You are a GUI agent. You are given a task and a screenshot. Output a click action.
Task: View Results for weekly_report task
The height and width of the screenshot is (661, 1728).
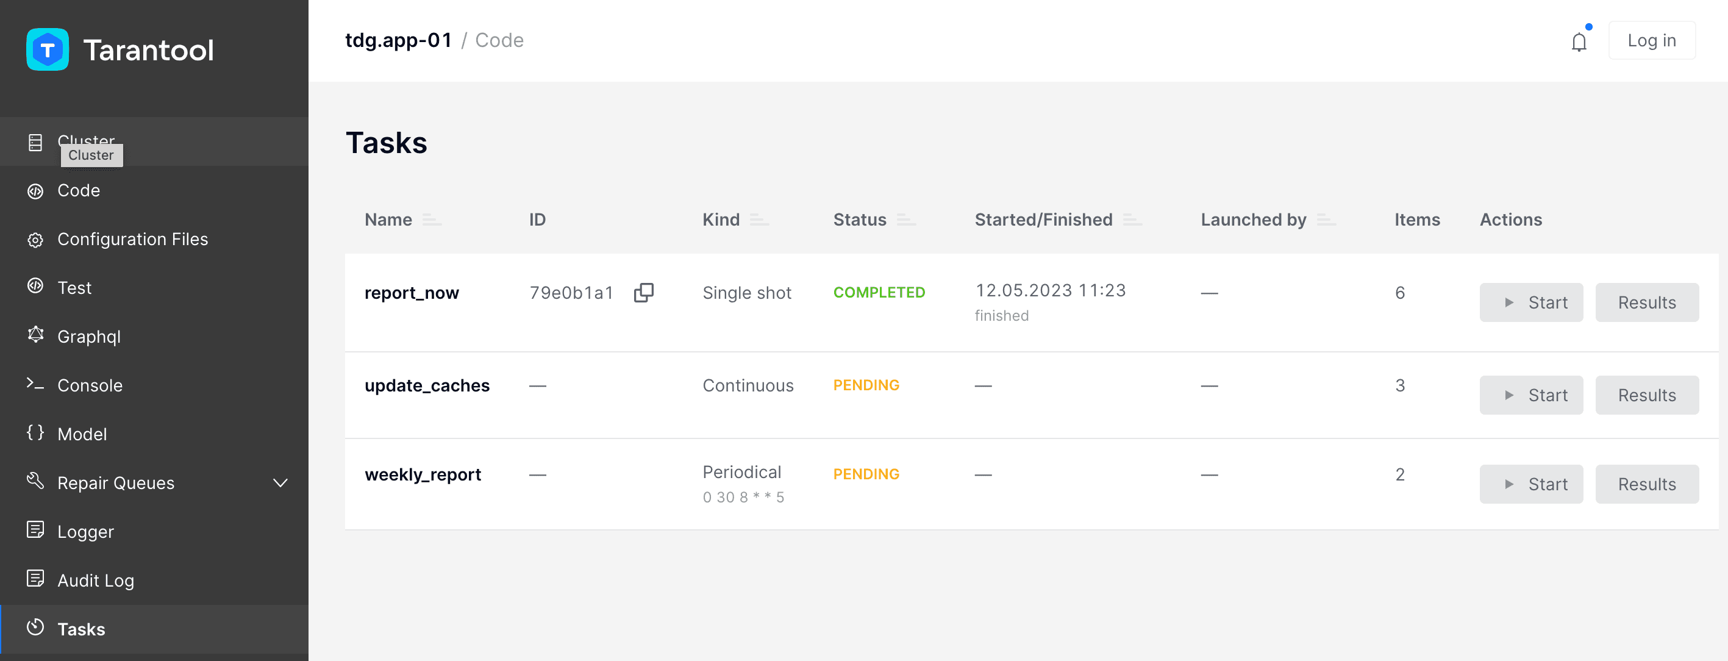point(1646,485)
